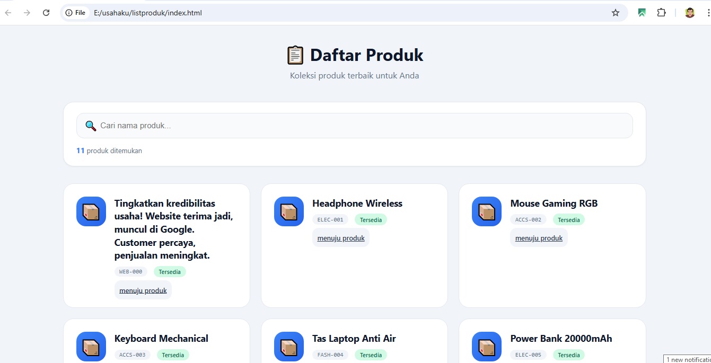This screenshot has height=363, width=711.
Task: Click the ACCS-003 code badge
Action: [133, 355]
